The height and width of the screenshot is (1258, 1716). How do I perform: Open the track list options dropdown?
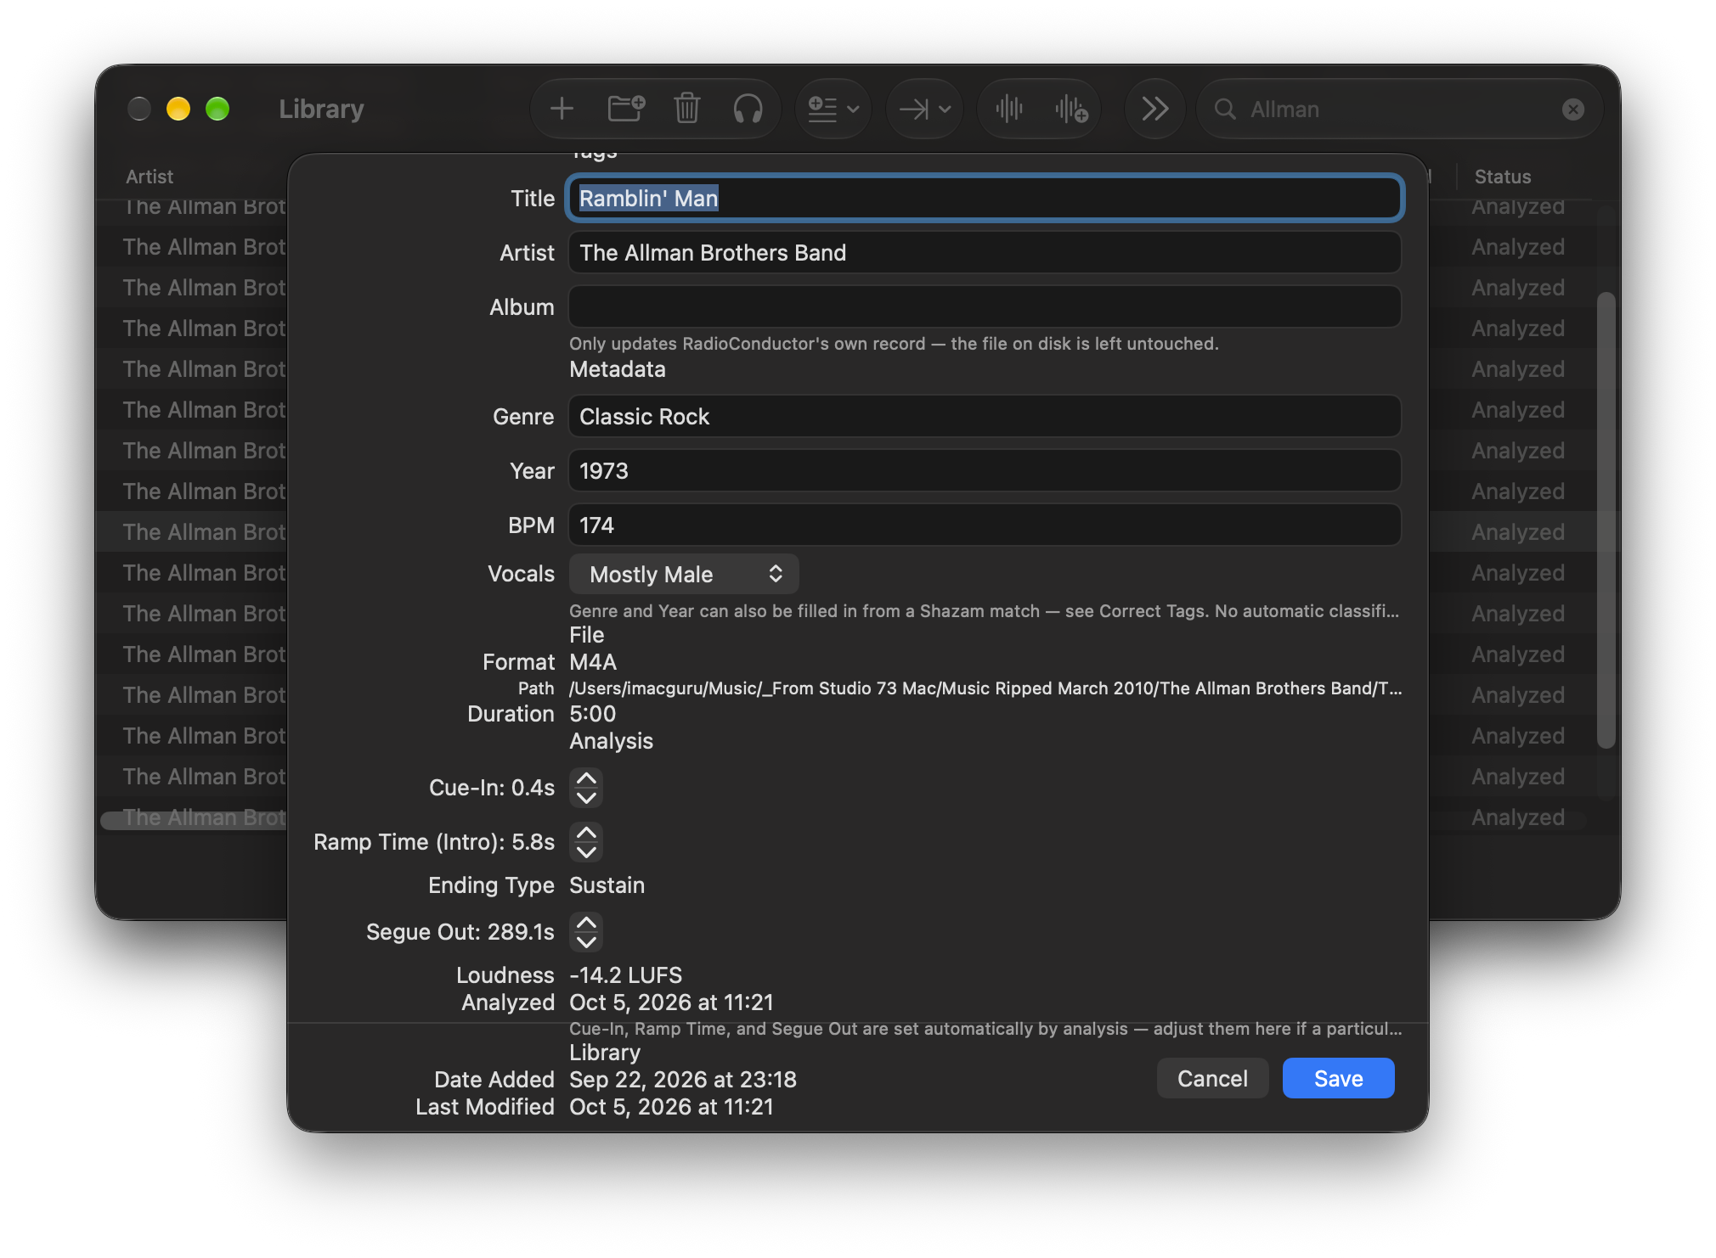[x=833, y=109]
